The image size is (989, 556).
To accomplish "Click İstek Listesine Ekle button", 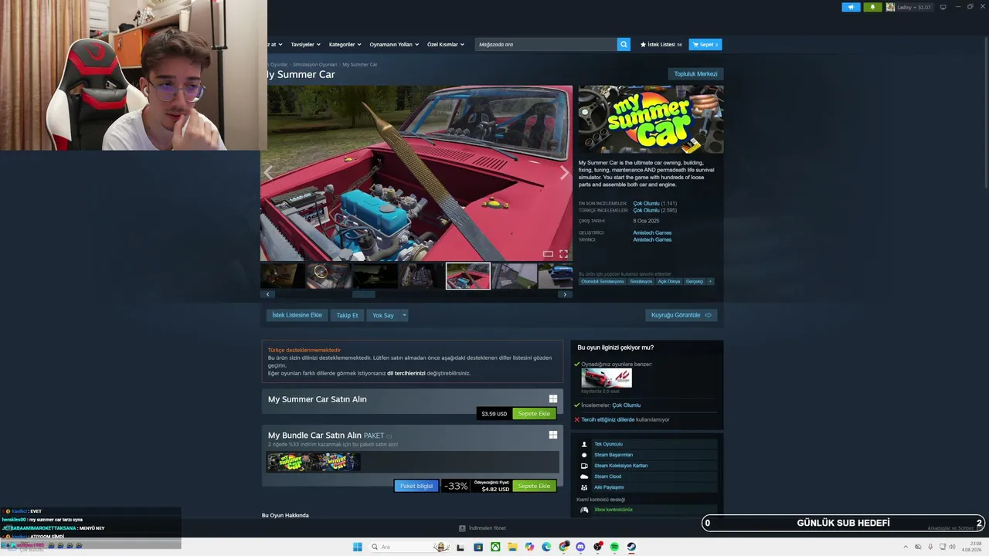I will 297,315.
